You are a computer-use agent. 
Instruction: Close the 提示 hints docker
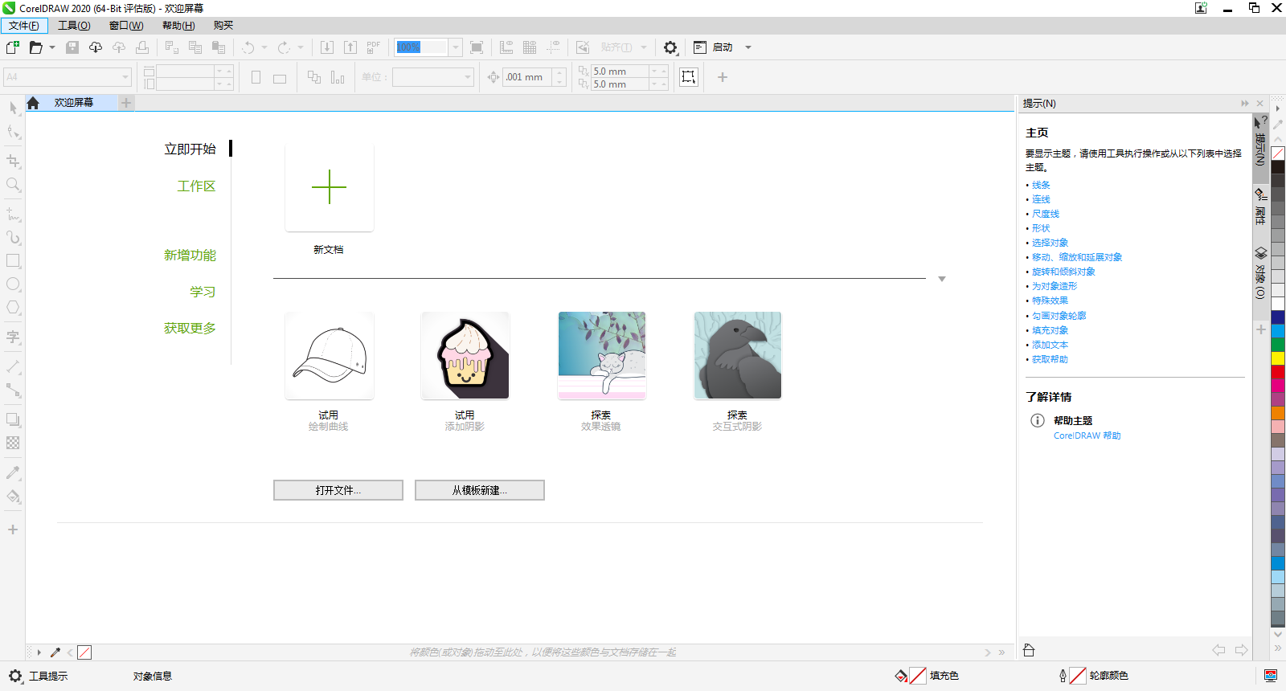point(1260,104)
